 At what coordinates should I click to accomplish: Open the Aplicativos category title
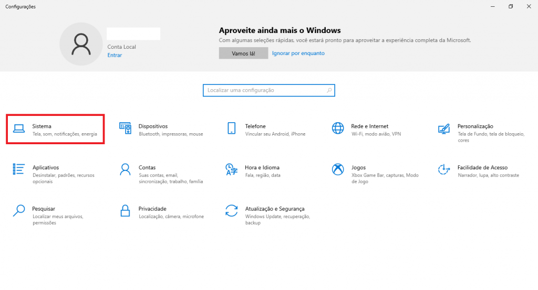[46, 167]
